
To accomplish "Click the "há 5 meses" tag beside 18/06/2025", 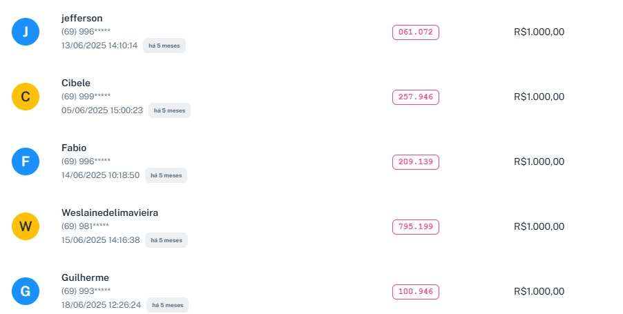I will coord(167,305).
